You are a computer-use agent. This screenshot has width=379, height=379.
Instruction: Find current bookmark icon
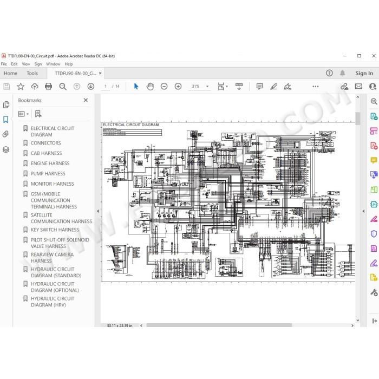[x=38, y=114]
